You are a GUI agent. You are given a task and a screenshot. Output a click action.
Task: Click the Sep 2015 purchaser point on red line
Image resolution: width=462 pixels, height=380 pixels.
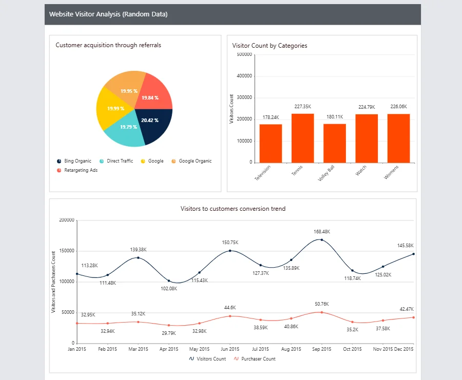click(322, 312)
